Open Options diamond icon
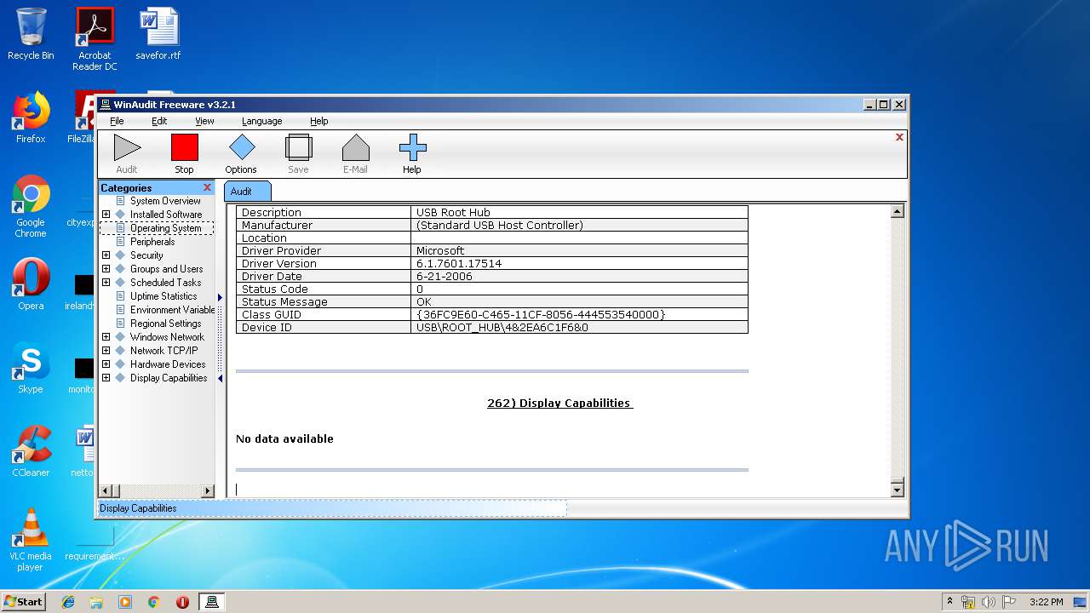This screenshot has height=613, width=1090. 241,147
